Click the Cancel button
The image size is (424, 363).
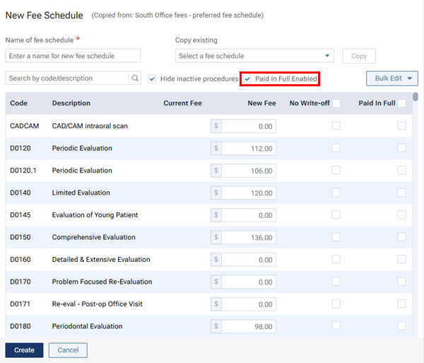point(68,350)
